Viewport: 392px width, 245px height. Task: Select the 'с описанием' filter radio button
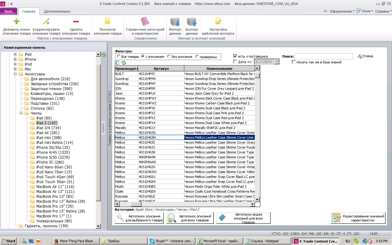pos(143,57)
